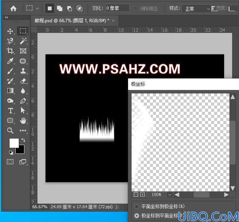Select the Pen tool
Screen dimensions: 239x222
pos(23,101)
